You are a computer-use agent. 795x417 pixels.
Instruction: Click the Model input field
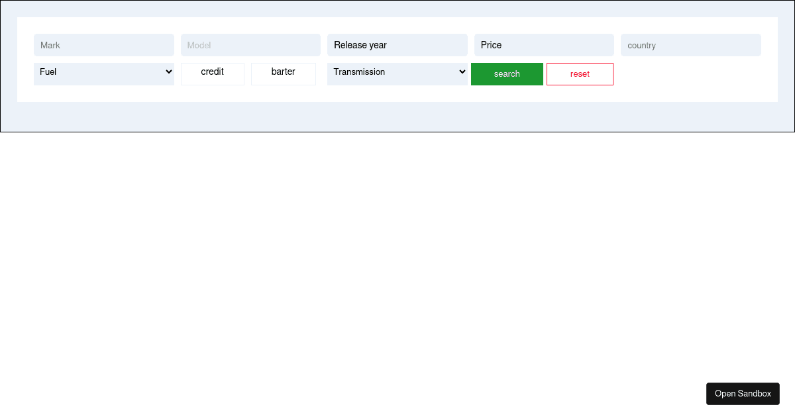tap(250, 44)
